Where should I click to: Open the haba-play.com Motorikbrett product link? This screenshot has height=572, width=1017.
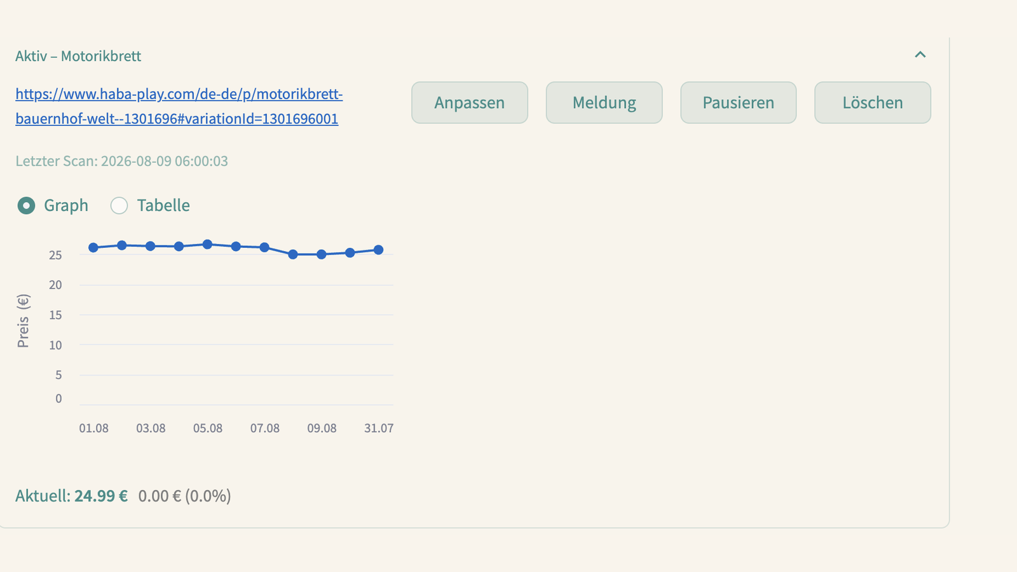point(179,106)
